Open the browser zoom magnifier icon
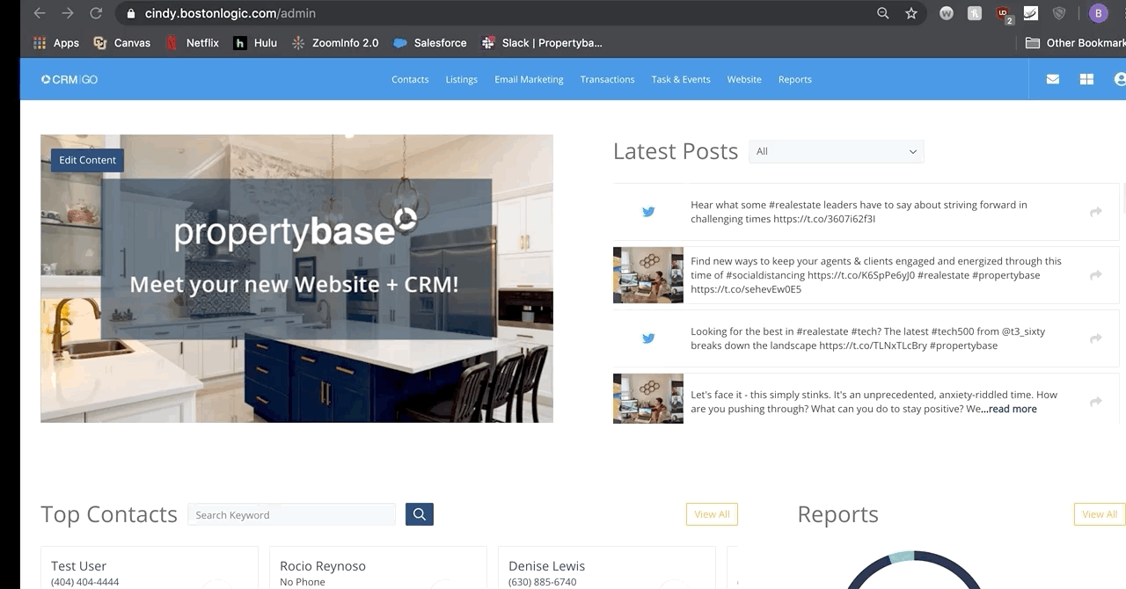The image size is (1126, 589). tap(883, 13)
